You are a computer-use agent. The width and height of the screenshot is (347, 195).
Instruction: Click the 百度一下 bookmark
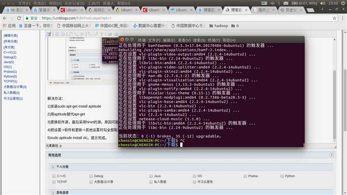(x=36, y=26)
